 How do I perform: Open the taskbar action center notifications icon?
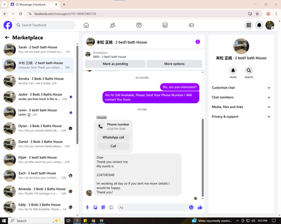(x=274, y=221)
